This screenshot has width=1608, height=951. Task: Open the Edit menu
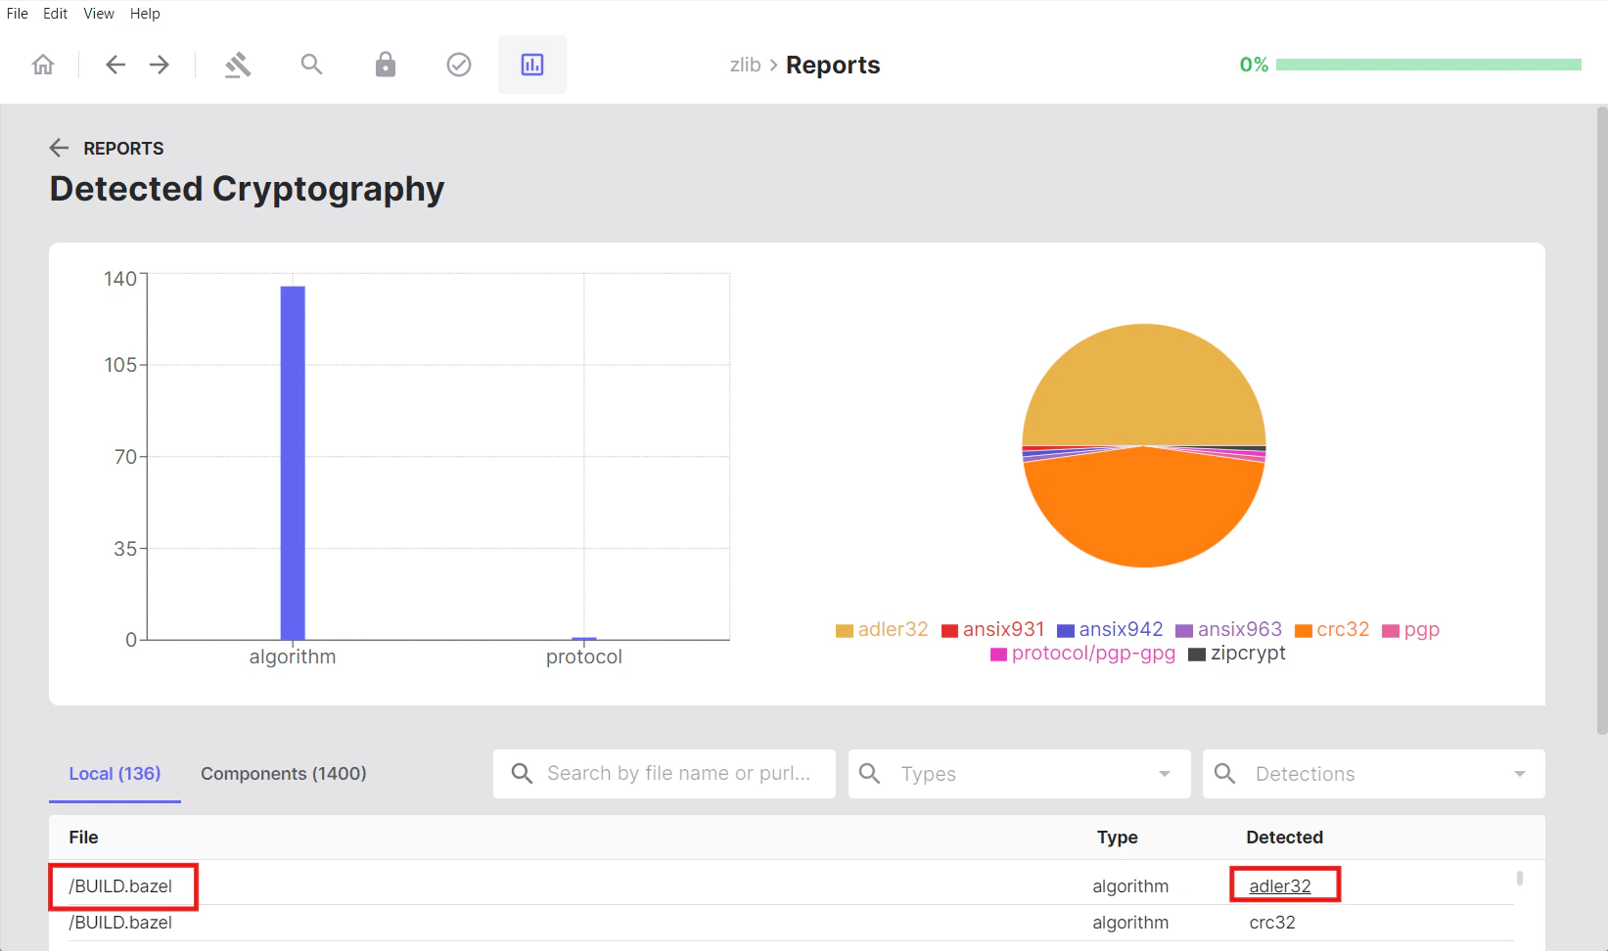coord(56,14)
